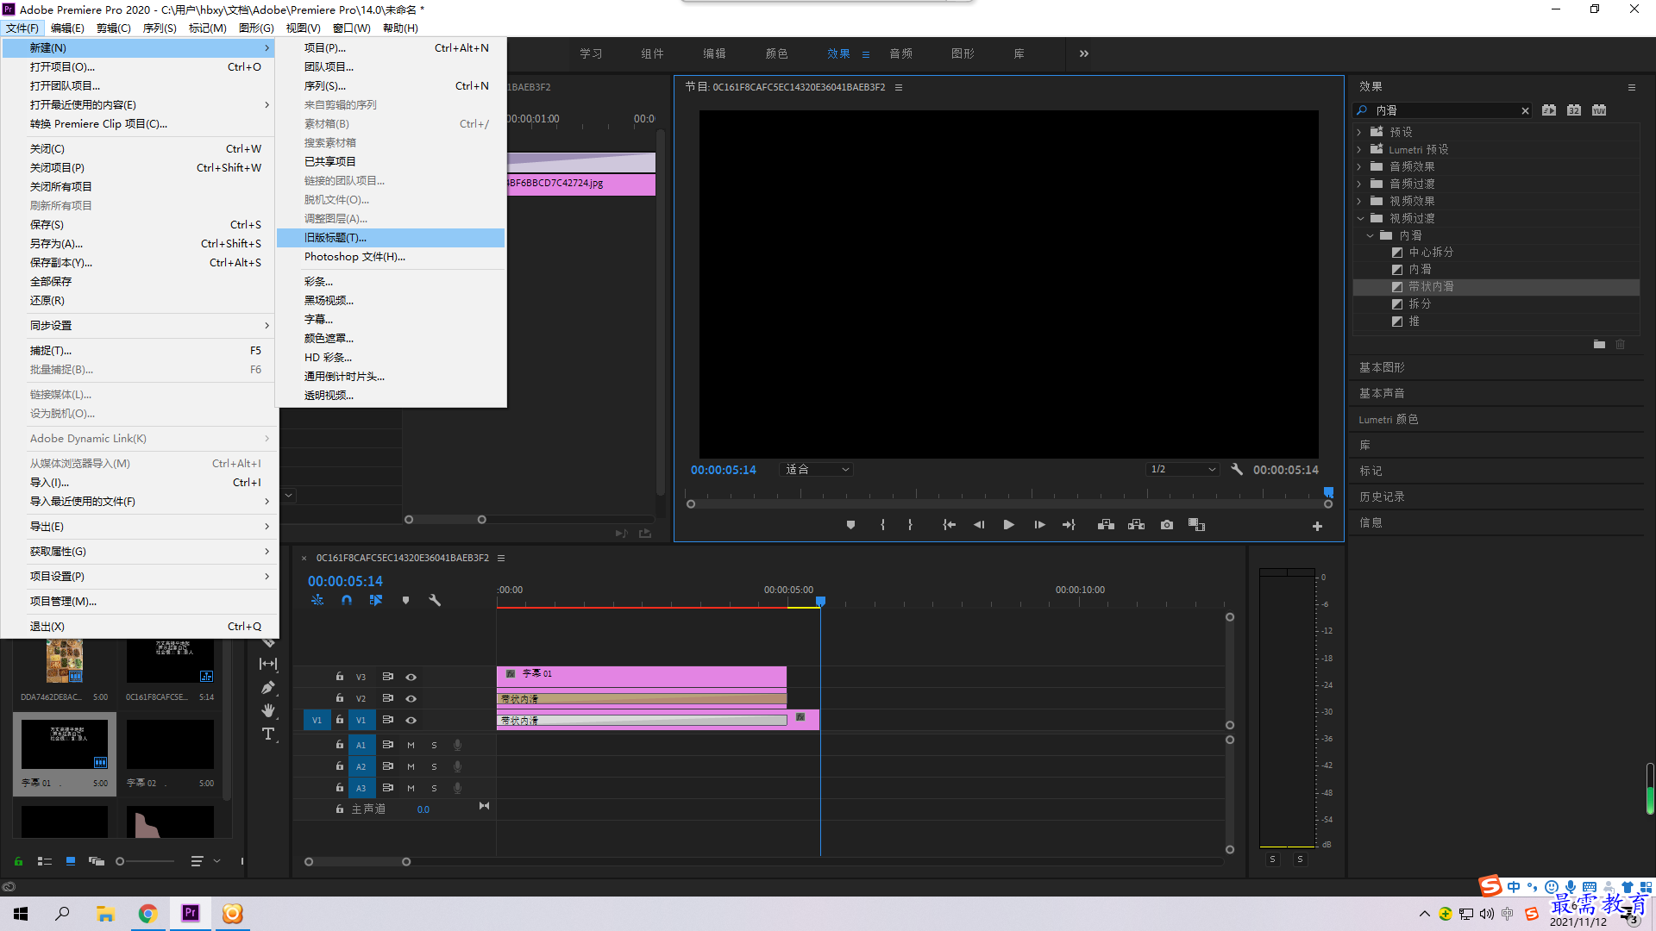
Task: Open Program monitor settings wrench
Action: point(1237,470)
